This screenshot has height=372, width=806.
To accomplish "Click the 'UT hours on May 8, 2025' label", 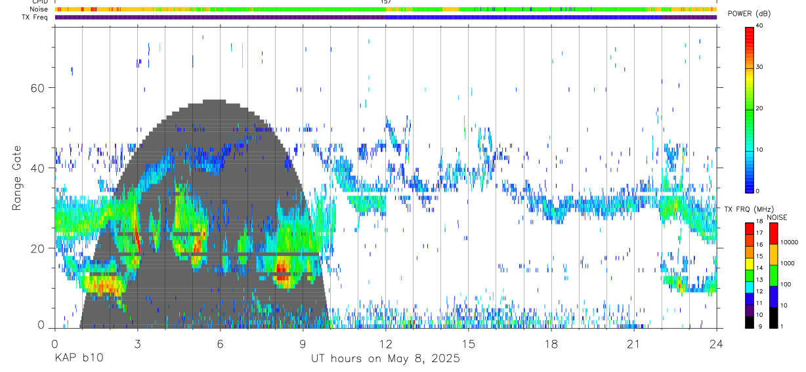I will coord(385,359).
